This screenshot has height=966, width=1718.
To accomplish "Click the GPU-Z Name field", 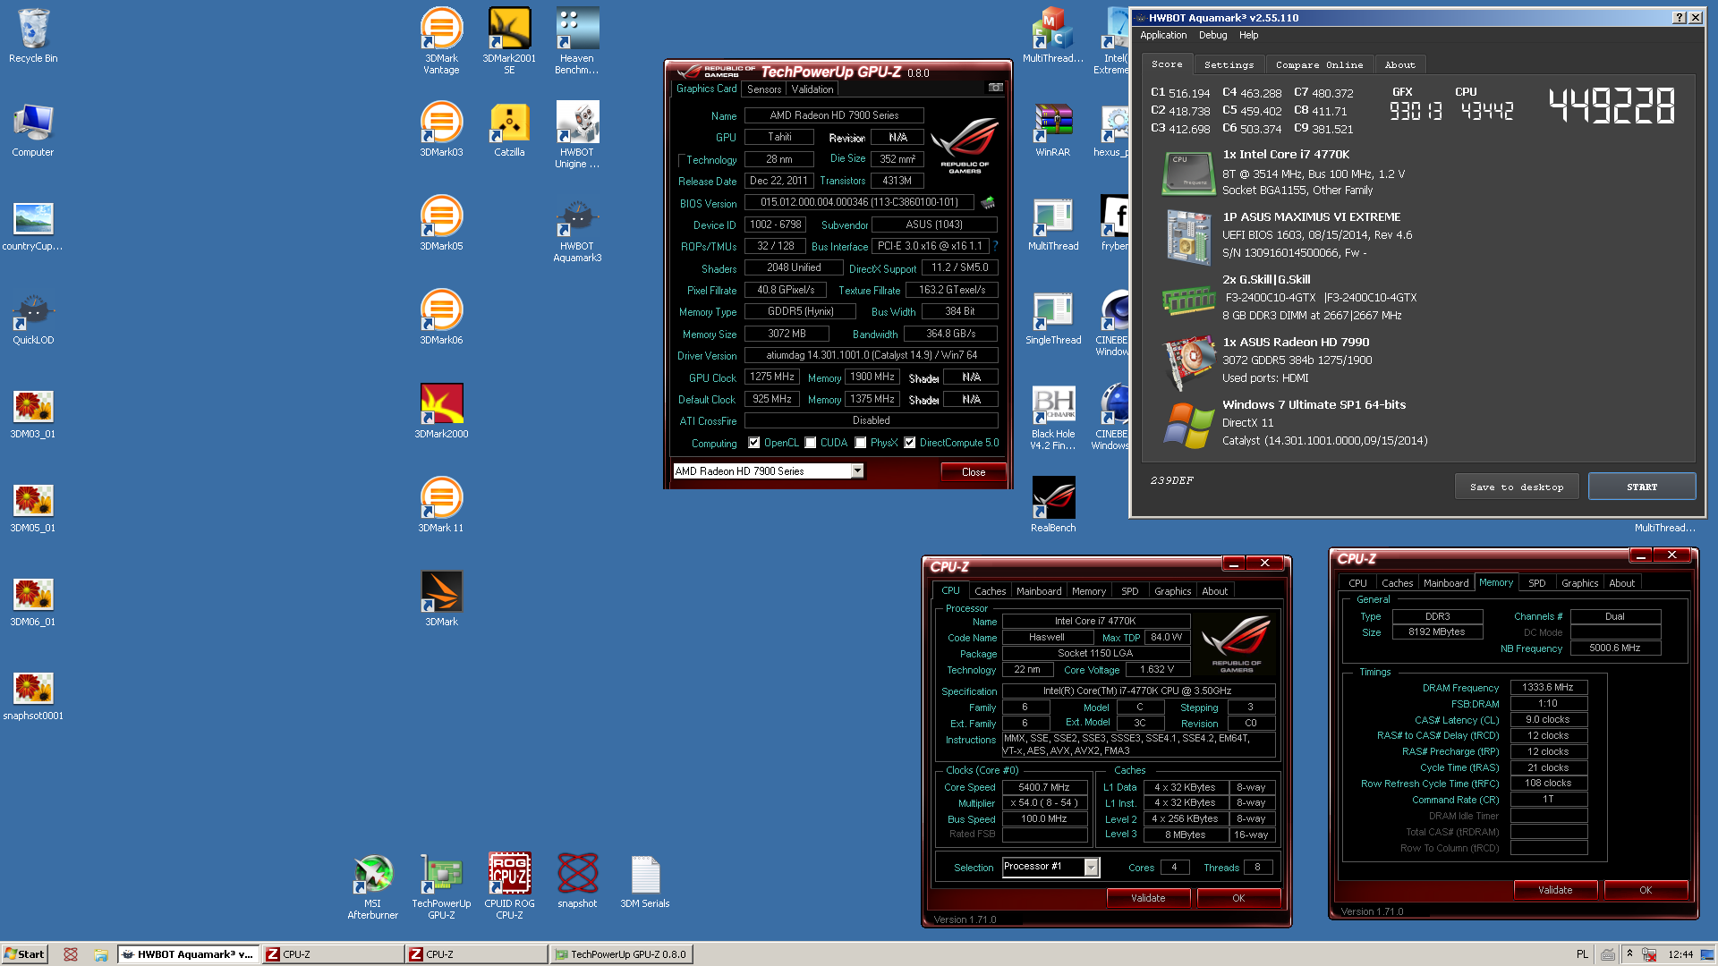I will tap(834, 115).
